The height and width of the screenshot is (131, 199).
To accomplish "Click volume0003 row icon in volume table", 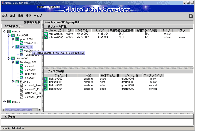I will [46, 37].
